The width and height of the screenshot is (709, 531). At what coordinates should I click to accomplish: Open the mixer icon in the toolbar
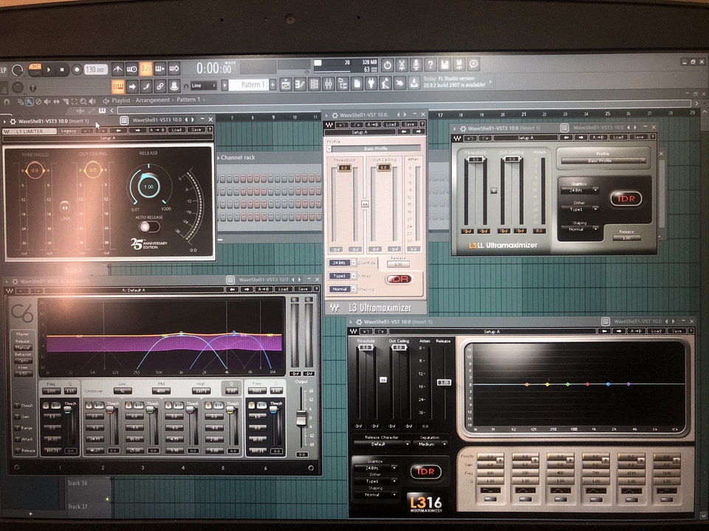pos(328,84)
